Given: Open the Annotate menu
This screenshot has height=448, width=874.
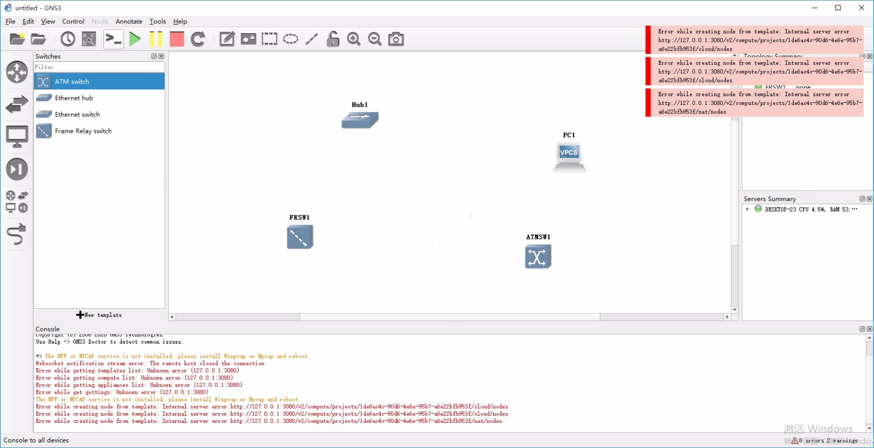Looking at the screenshot, I should (129, 21).
